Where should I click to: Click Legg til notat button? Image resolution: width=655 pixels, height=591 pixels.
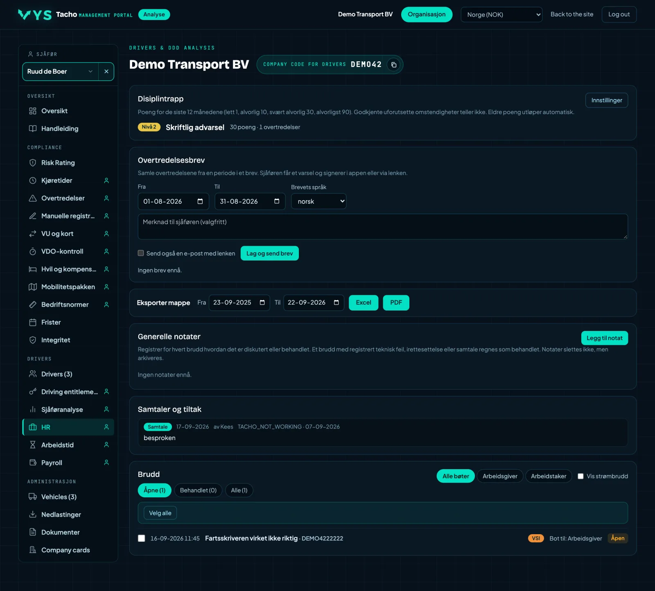(604, 338)
